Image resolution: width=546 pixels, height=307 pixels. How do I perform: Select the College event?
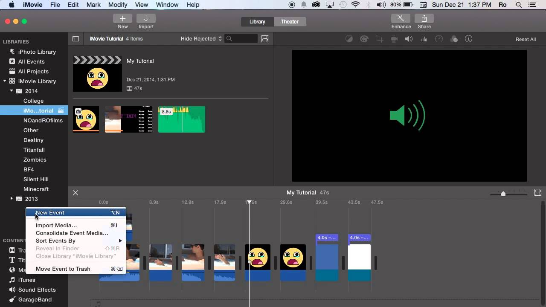[x=34, y=101]
